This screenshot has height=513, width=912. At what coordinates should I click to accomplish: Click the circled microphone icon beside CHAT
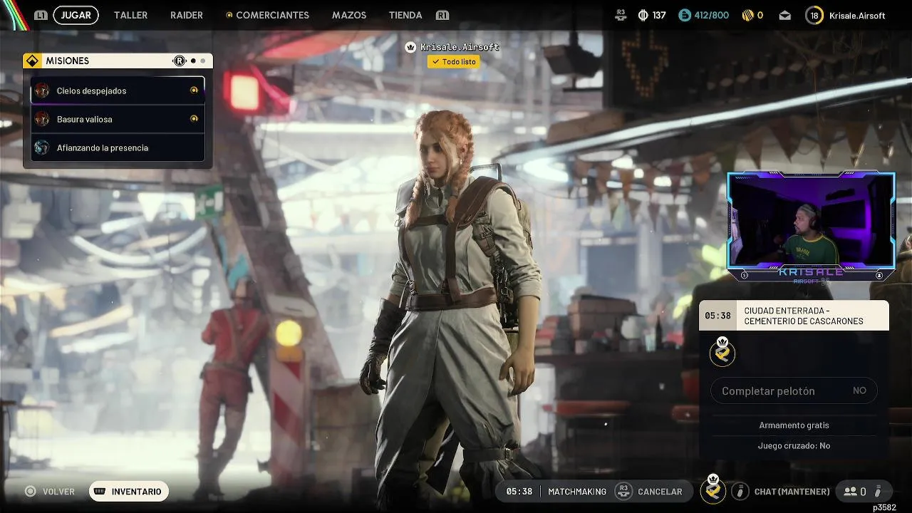740,492
